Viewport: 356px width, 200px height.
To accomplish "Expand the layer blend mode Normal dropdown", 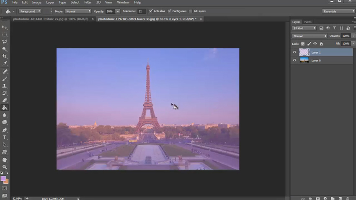I will pyautogui.click(x=309, y=36).
